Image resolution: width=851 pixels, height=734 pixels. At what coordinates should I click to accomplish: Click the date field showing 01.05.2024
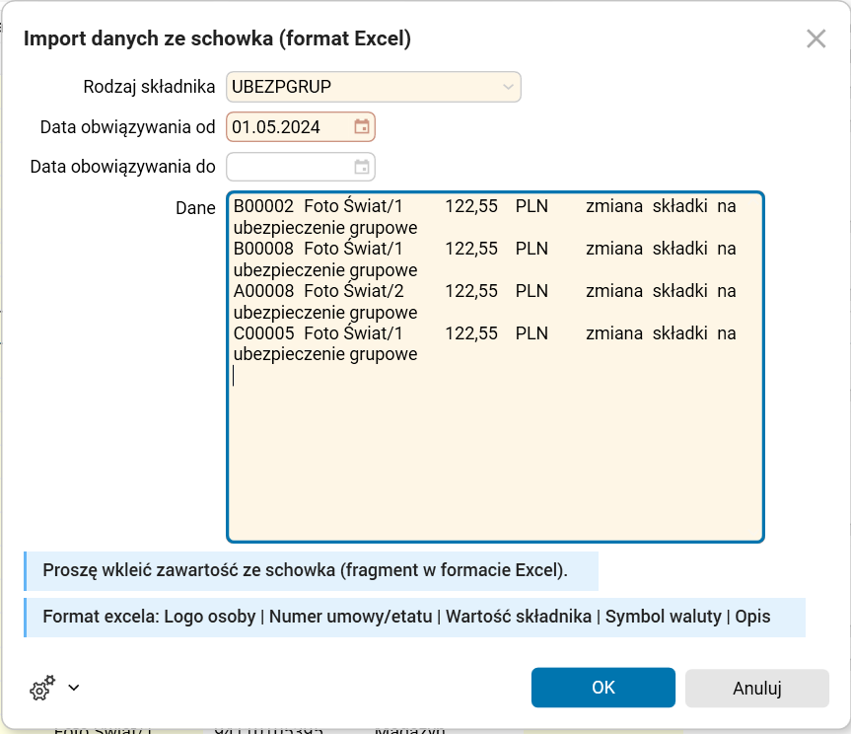tap(288, 127)
